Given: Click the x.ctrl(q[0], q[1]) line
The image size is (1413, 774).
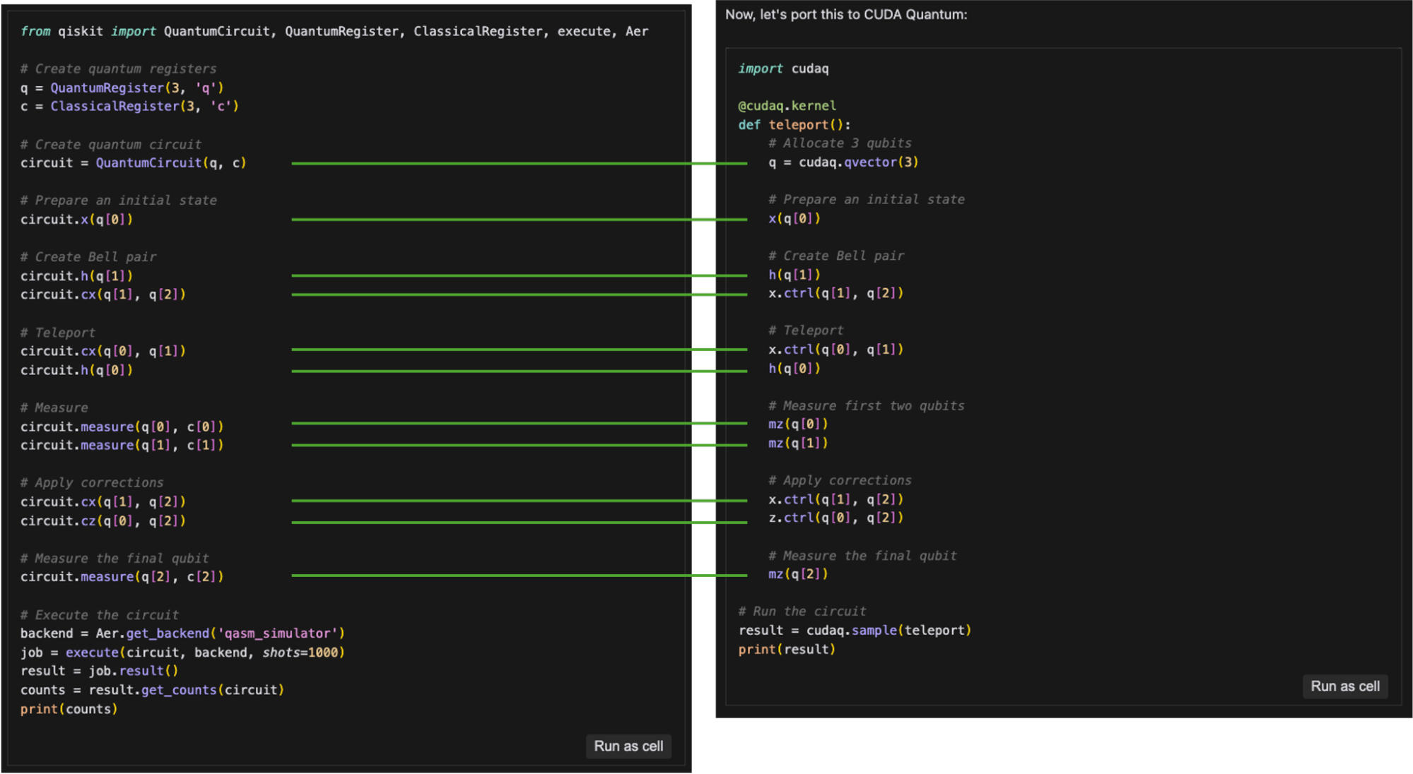Looking at the screenshot, I should (x=836, y=349).
